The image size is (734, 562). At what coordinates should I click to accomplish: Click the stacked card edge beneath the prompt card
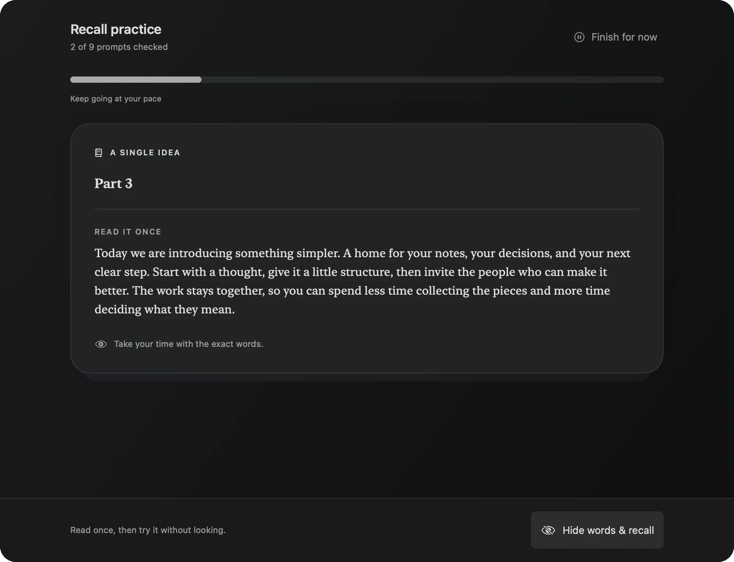click(367, 377)
